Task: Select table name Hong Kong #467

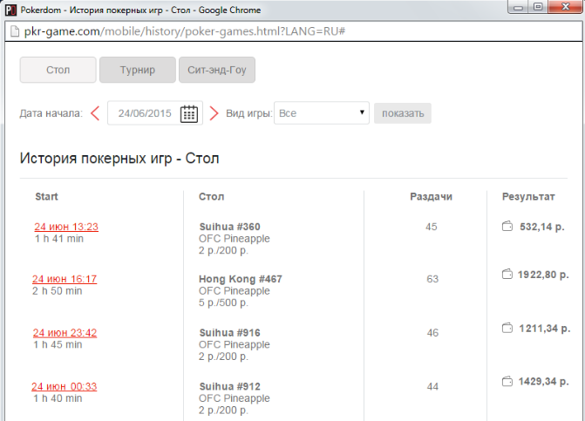Action: (x=241, y=279)
